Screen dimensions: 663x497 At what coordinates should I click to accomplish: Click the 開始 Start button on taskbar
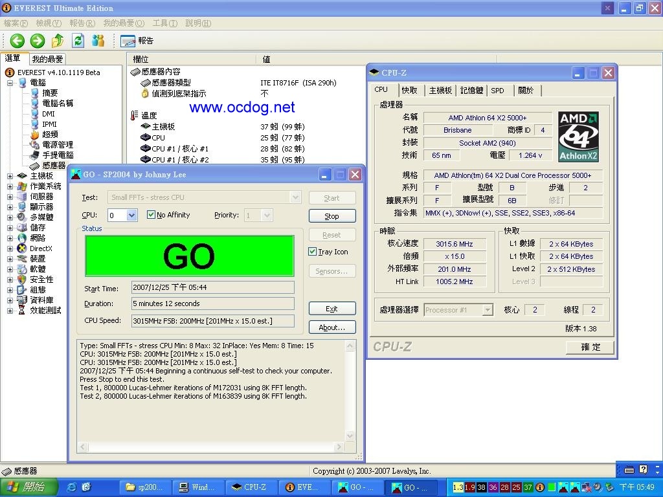[x=28, y=487]
